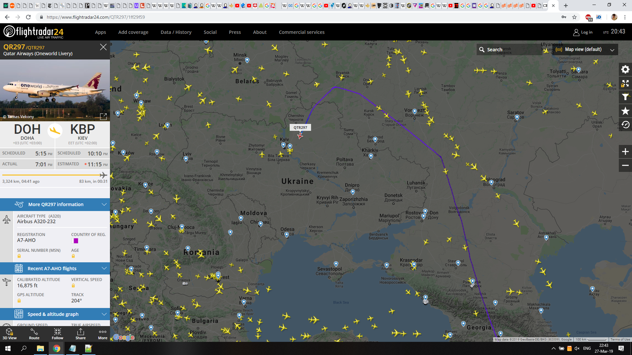Enlarge the aircraft photo

(103, 116)
